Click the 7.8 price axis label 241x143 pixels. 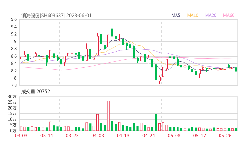point(14,85)
